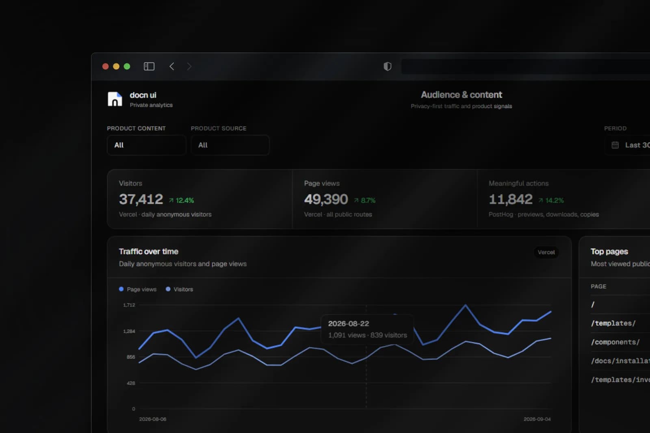The width and height of the screenshot is (650, 433).
Task: Open the /components/ top page row
Action: tap(620, 342)
